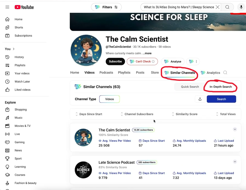Viewport: 246px width, 190px height.
Task: Open the hamburger guide menu
Action: tap(7, 7)
